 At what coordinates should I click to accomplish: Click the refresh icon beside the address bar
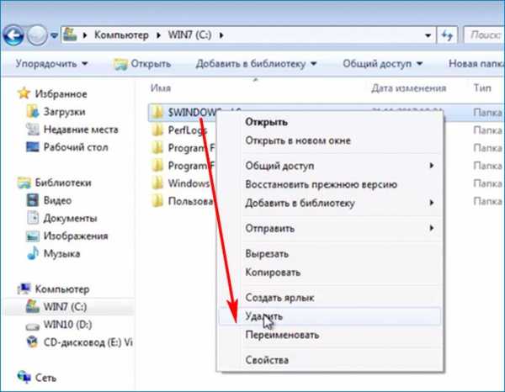pyautogui.click(x=447, y=34)
